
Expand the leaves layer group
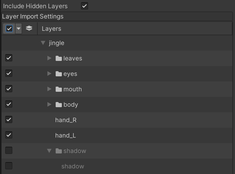(49, 58)
